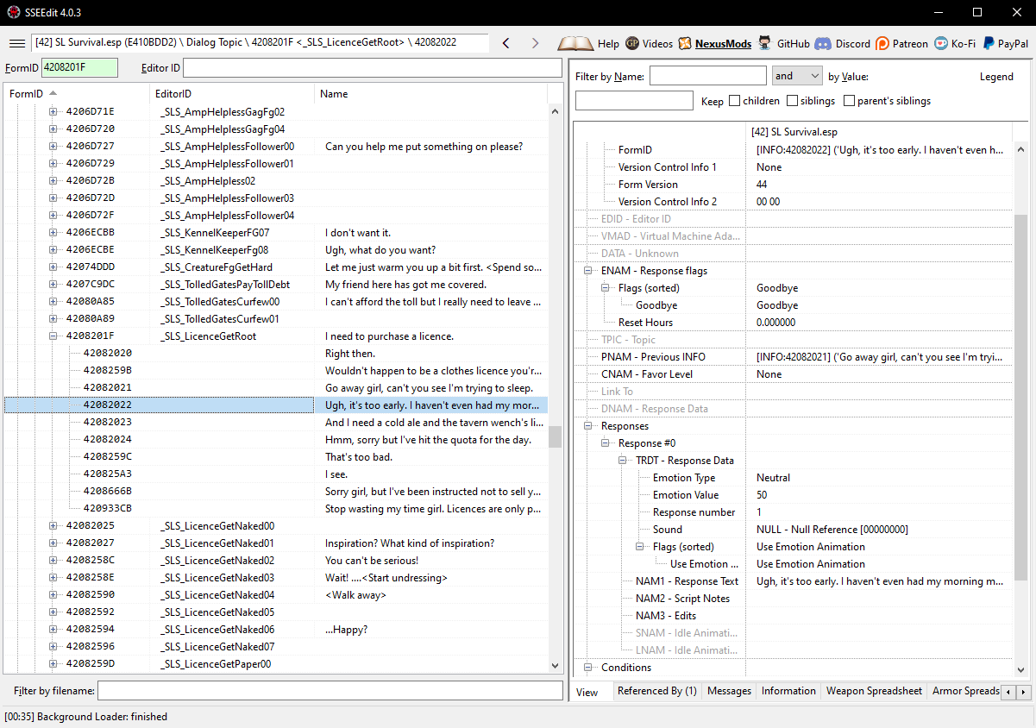Viewport: 1036px width, 728px height.
Task: Open the Legend button
Action: coord(996,77)
